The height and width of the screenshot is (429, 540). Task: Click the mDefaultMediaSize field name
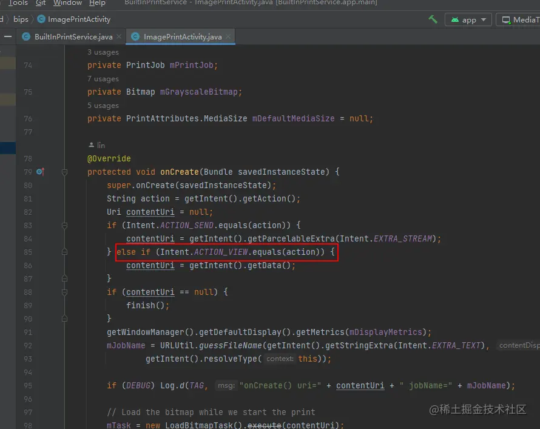(294, 118)
